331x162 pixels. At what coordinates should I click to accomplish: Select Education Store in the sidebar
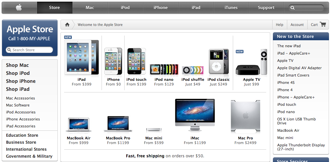pos(22,135)
